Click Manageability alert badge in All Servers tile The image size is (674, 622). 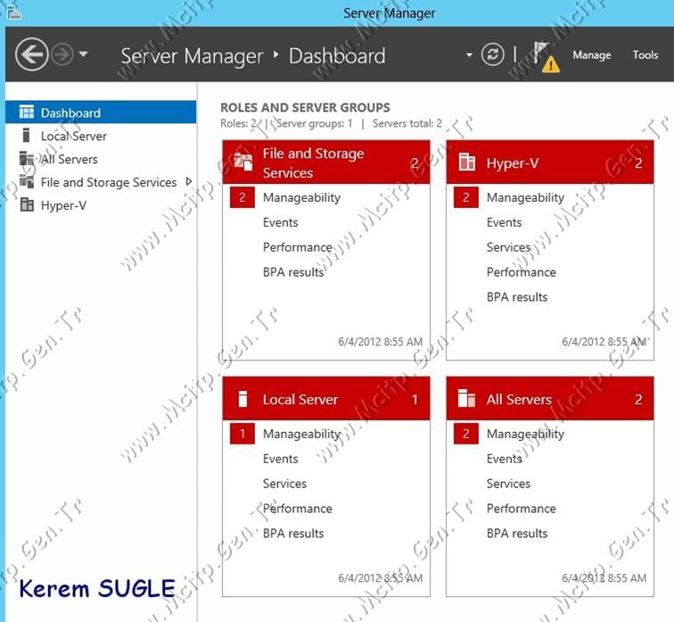466,434
